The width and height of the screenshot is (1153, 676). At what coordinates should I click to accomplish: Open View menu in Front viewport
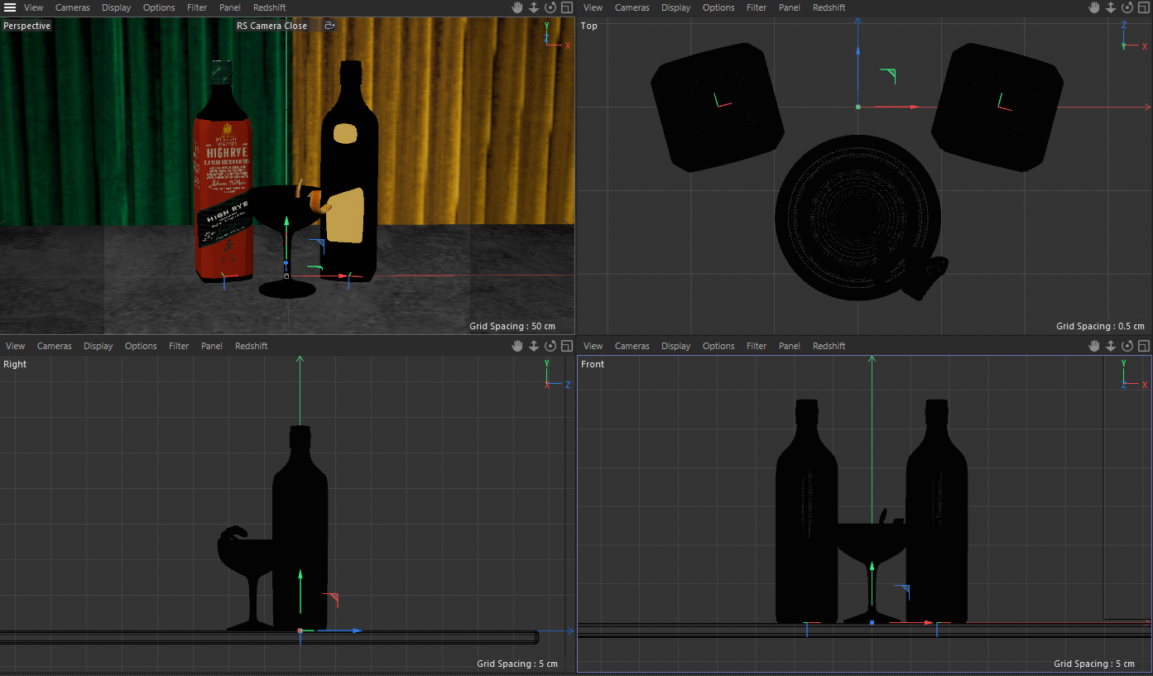pos(593,346)
